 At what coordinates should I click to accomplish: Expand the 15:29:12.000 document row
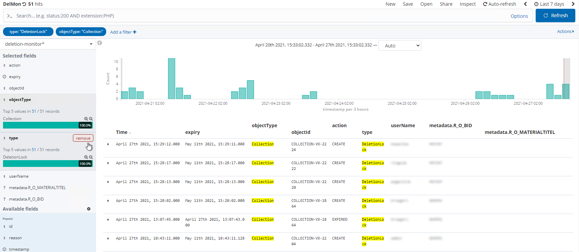(x=108, y=144)
